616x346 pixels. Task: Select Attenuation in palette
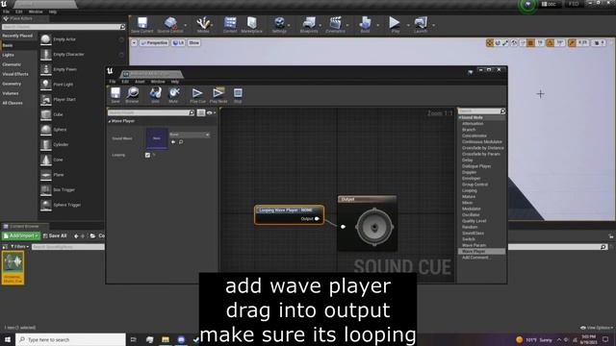point(473,124)
